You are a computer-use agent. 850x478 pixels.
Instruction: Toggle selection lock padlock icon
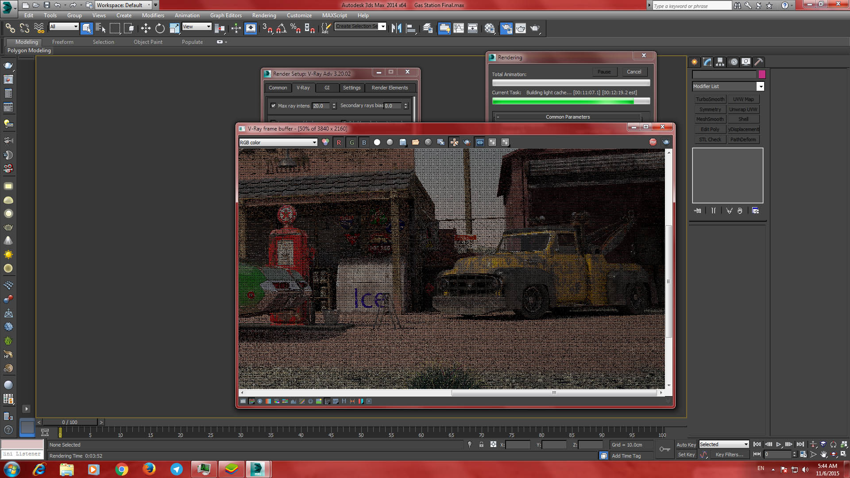point(481,444)
